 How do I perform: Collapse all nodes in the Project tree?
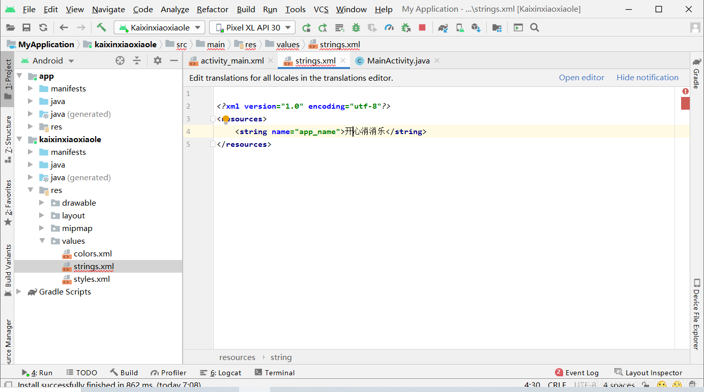(137, 60)
